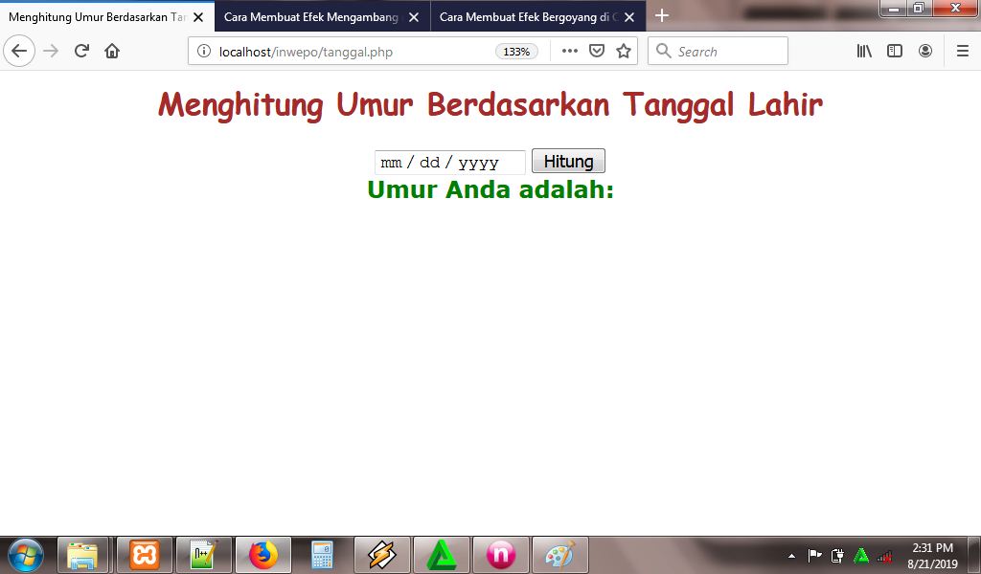Launch Paint from the taskbar
Screen dimensions: 981x574
(x=559, y=554)
